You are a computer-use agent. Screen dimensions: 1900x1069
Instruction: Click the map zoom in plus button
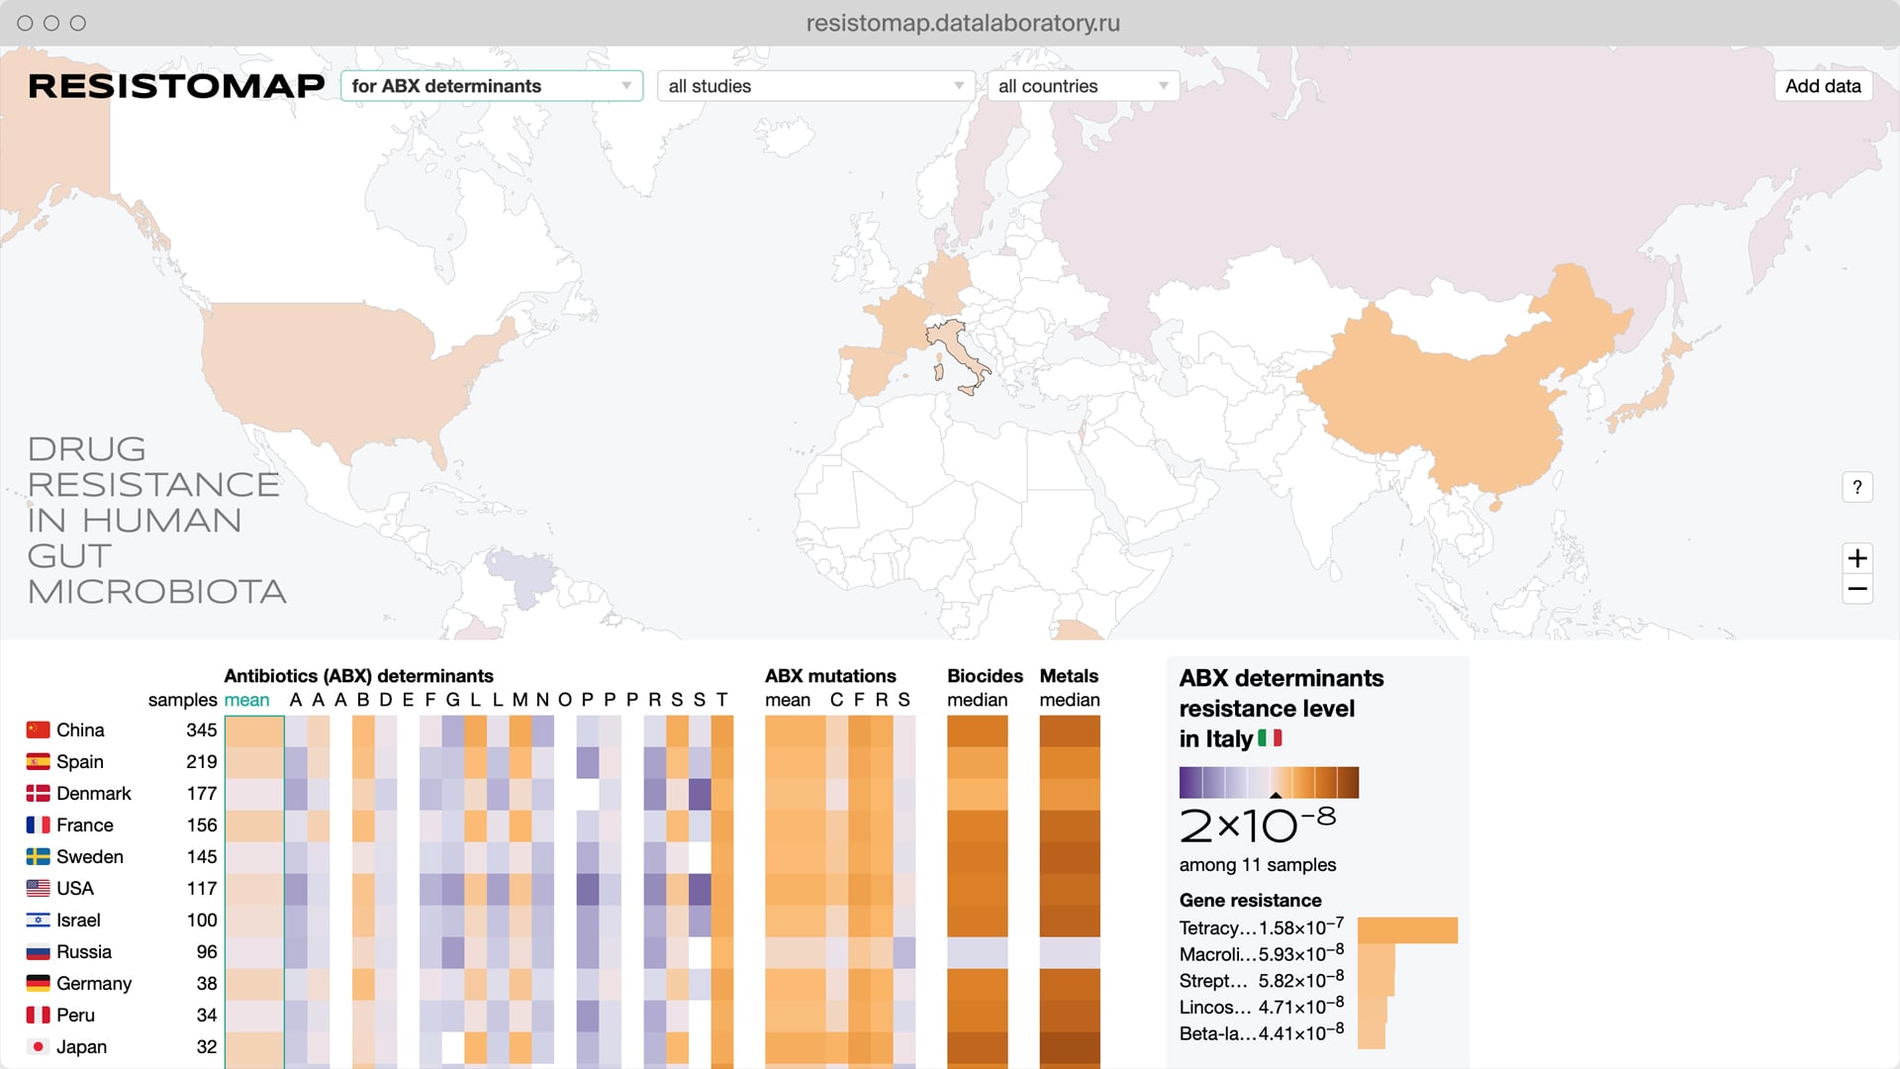click(x=1856, y=558)
